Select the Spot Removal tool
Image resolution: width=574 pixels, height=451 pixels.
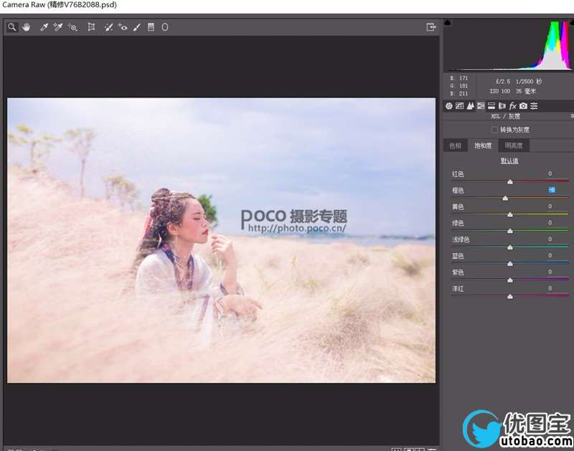tap(108, 27)
